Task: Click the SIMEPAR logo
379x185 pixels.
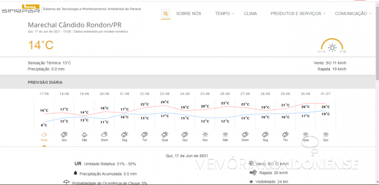Action: [21, 9]
